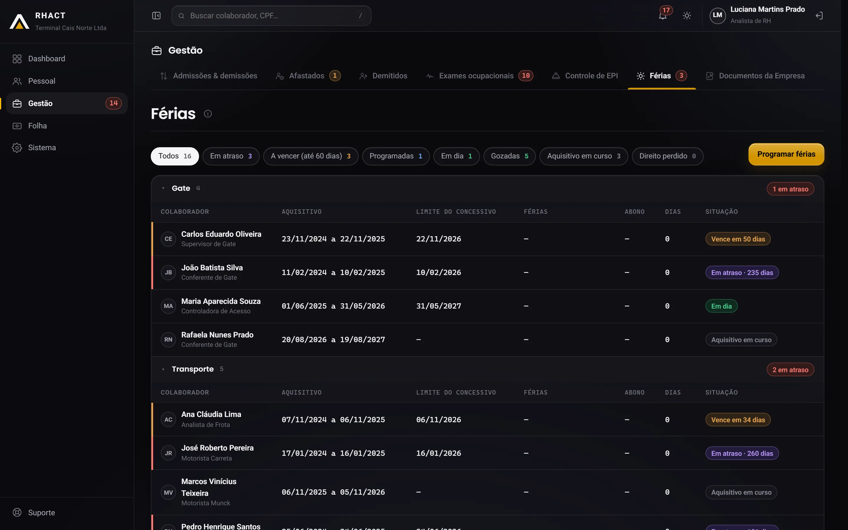Click the CE avatar for Carlos Eduardo
The image size is (848, 530).
pyautogui.click(x=168, y=239)
